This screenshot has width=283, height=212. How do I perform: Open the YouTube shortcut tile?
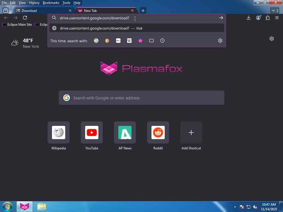pos(92,132)
